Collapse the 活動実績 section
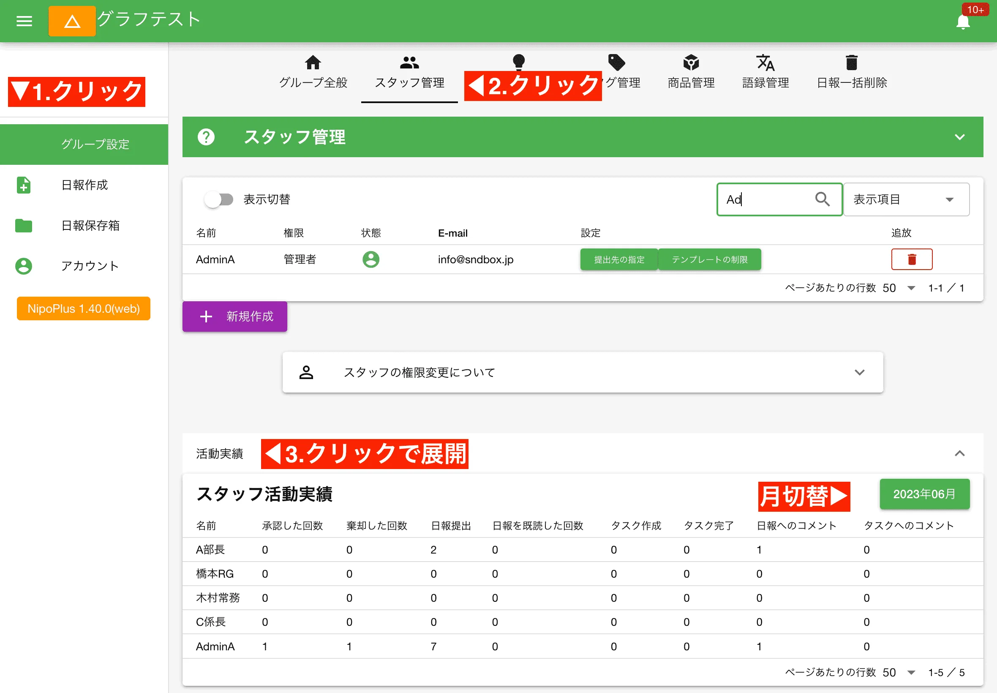This screenshot has height=693, width=997. click(x=959, y=454)
